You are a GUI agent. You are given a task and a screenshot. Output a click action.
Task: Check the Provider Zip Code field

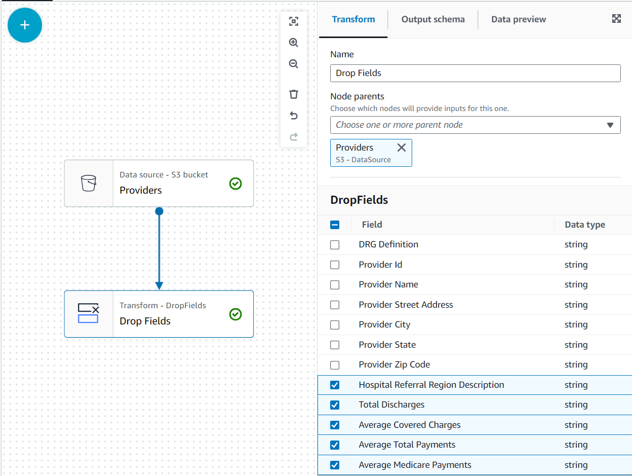pyautogui.click(x=335, y=365)
